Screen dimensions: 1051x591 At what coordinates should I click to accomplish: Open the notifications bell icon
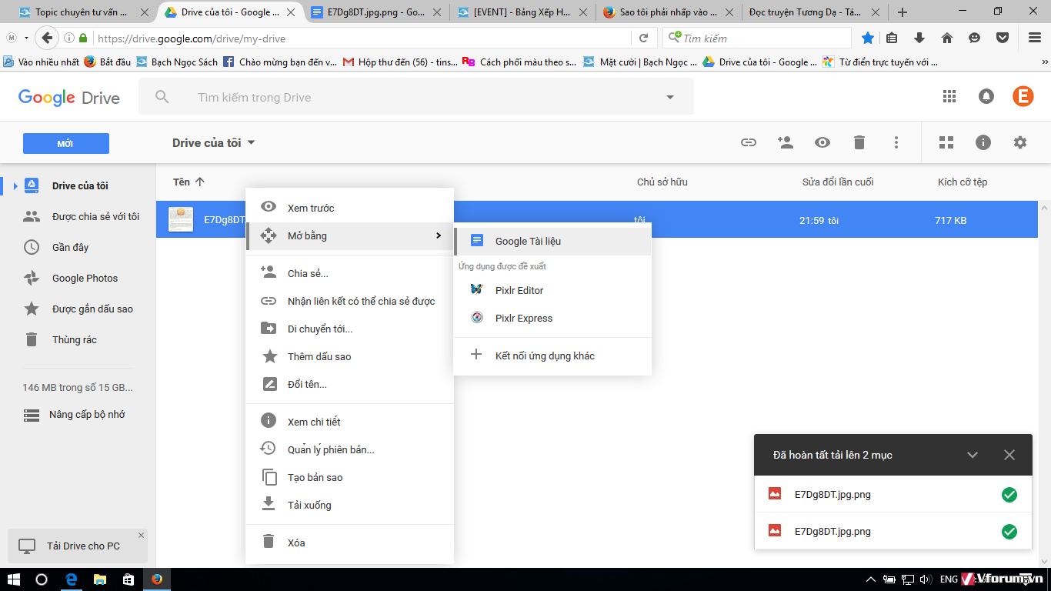pyautogui.click(x=986, y=96)
